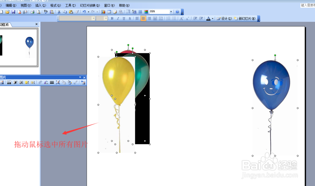The image size is (315, 186).
Task: Close the slides pane
Action: click(36, 24)
